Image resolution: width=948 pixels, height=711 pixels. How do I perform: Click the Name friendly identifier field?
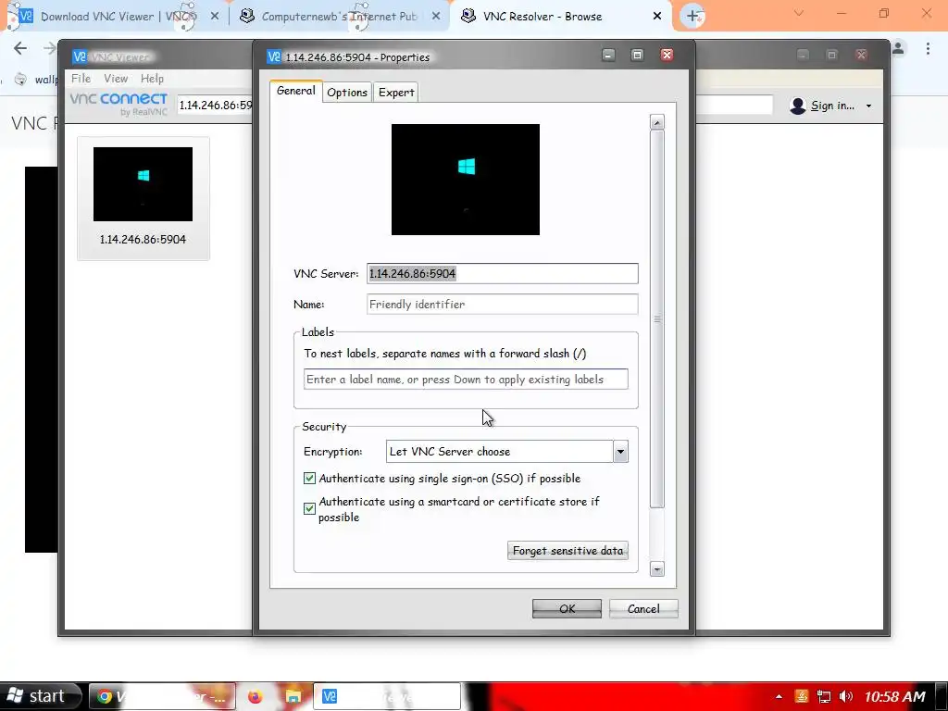502,304
